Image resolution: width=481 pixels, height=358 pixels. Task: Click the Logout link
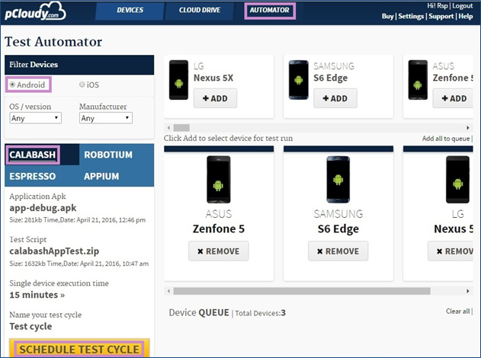(x=462, y=6)
